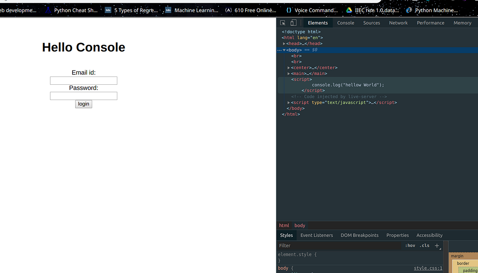Open the Voice Command bookmark icon

coord(288,9)
